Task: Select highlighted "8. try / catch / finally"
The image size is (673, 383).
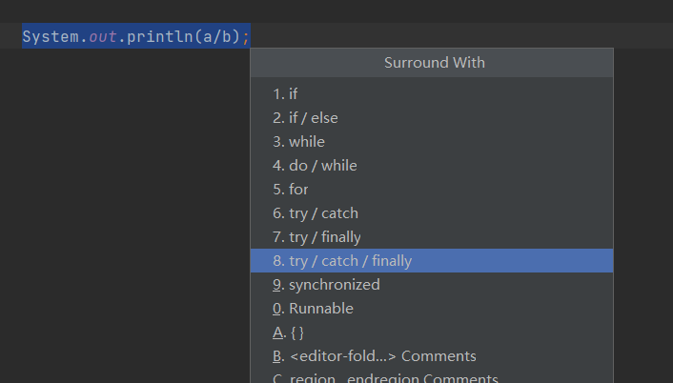Action: click(342, 261)
